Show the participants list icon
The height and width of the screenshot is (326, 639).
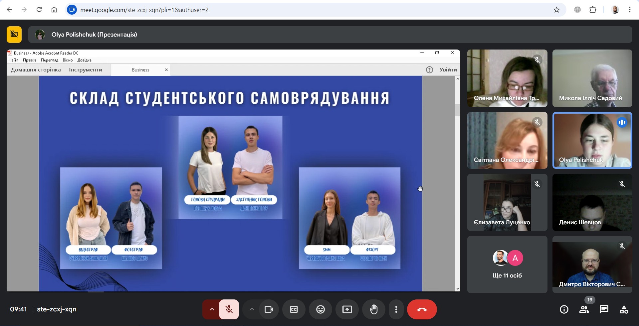click(x=584, y=309)
